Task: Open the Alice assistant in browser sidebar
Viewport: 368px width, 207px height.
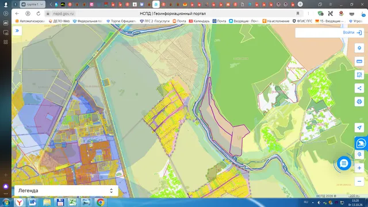Action: point(6,186)
